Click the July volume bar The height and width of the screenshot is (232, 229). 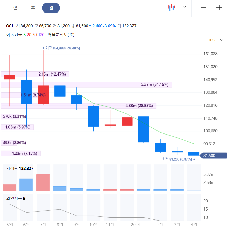(43, 182)
